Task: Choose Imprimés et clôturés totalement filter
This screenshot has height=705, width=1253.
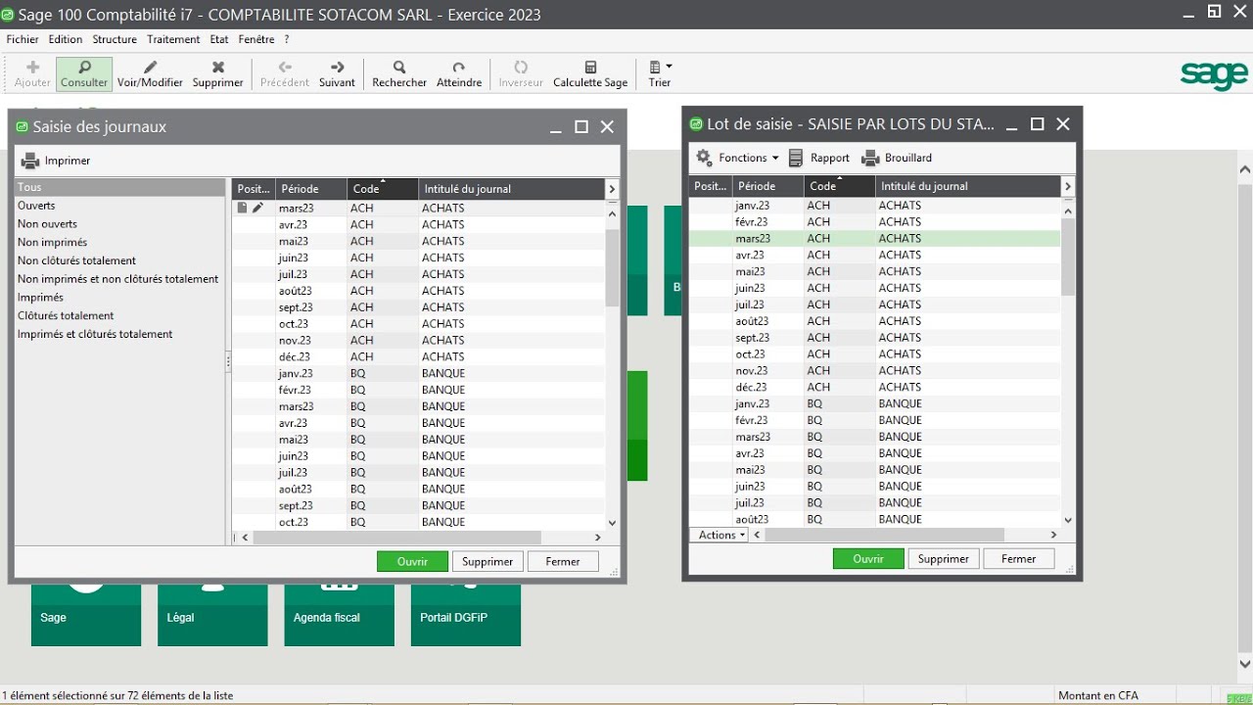Action: pos(95,335)
